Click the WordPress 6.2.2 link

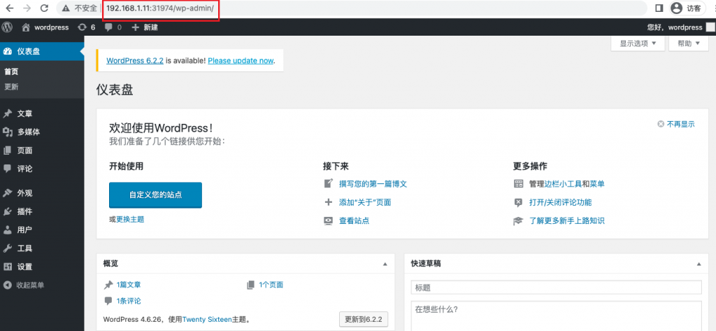tap(135, 60)
